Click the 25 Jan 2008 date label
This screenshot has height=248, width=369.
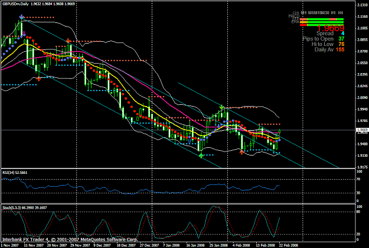coord(218,246)
